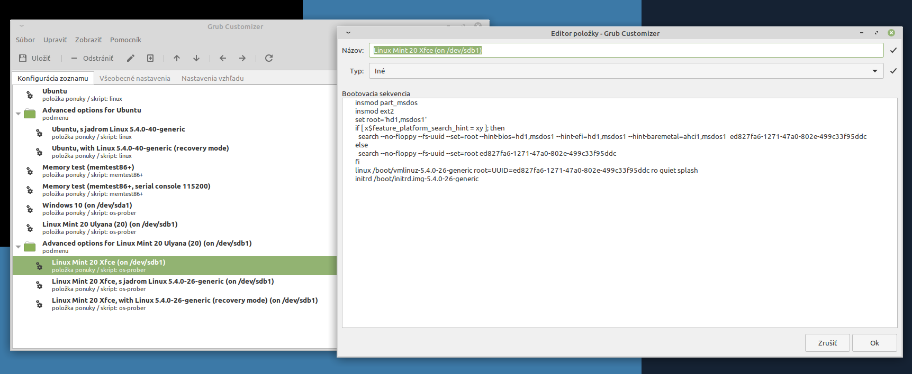Switch to Nastavenia vzhľadu tab
The image size is (912, 374).
212,78
